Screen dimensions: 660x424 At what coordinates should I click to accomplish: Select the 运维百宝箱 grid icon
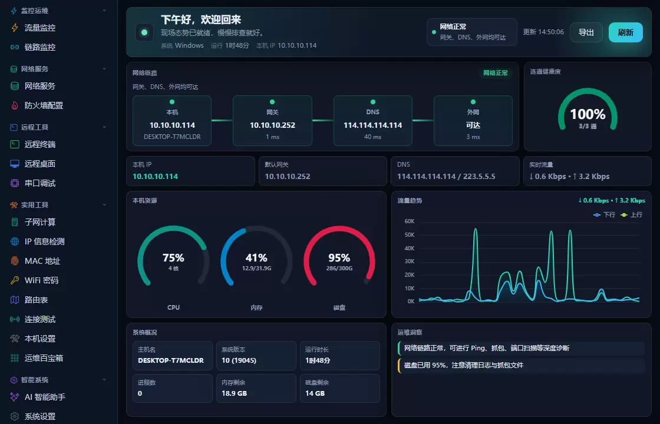15,358
